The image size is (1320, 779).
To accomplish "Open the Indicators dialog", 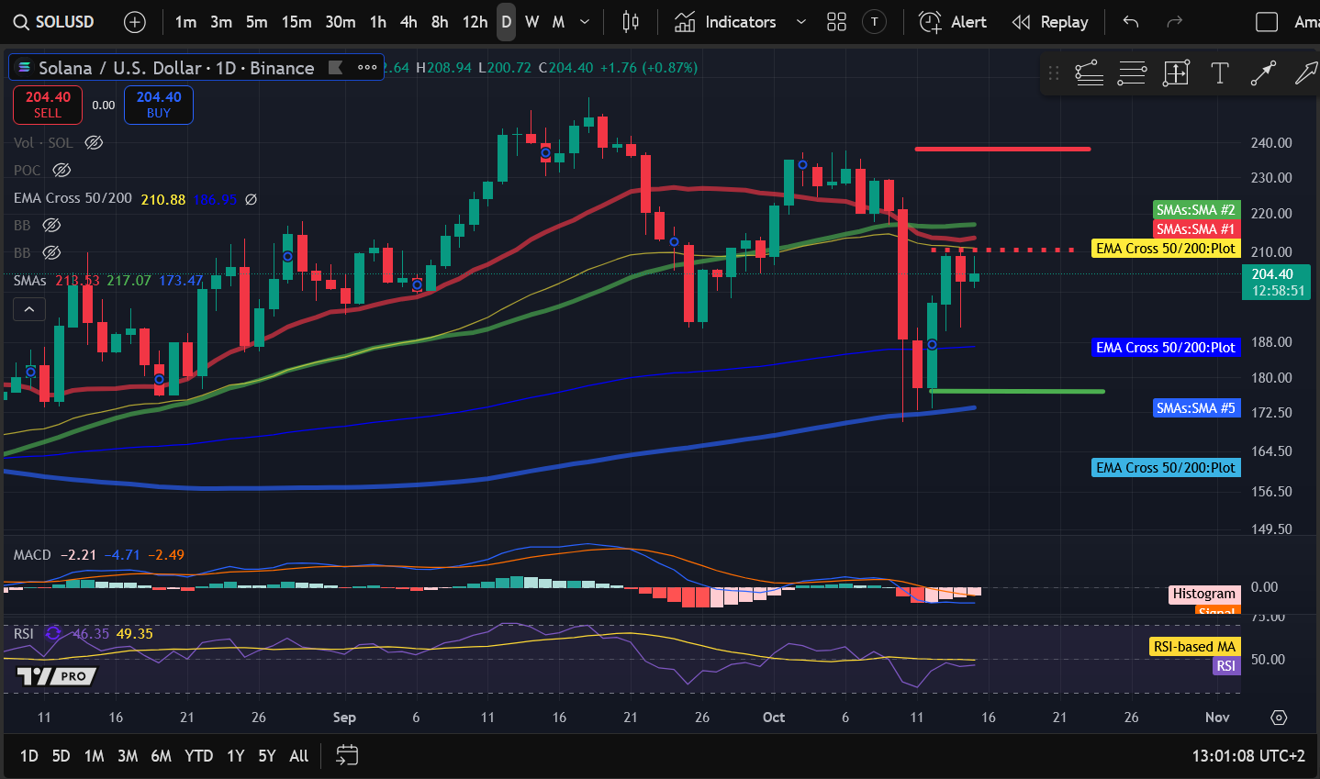I will click(x=726, y=22).
